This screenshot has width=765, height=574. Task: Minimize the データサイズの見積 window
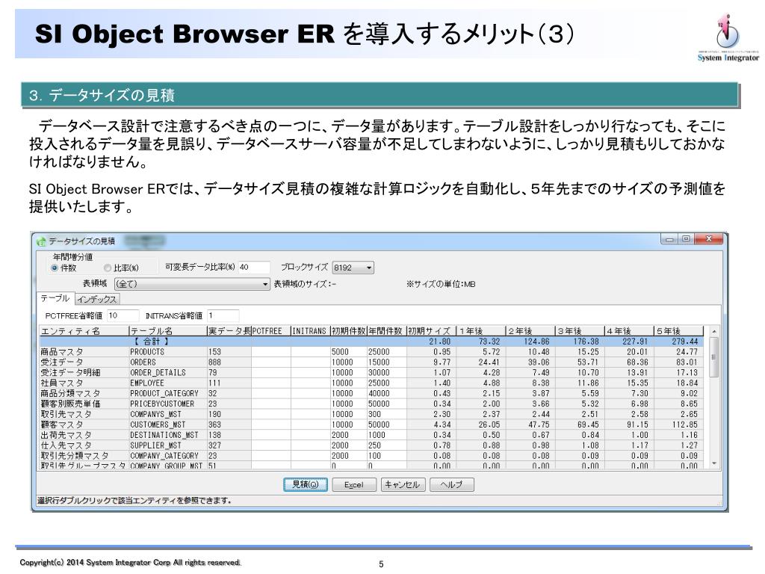[x=669, y=238]
